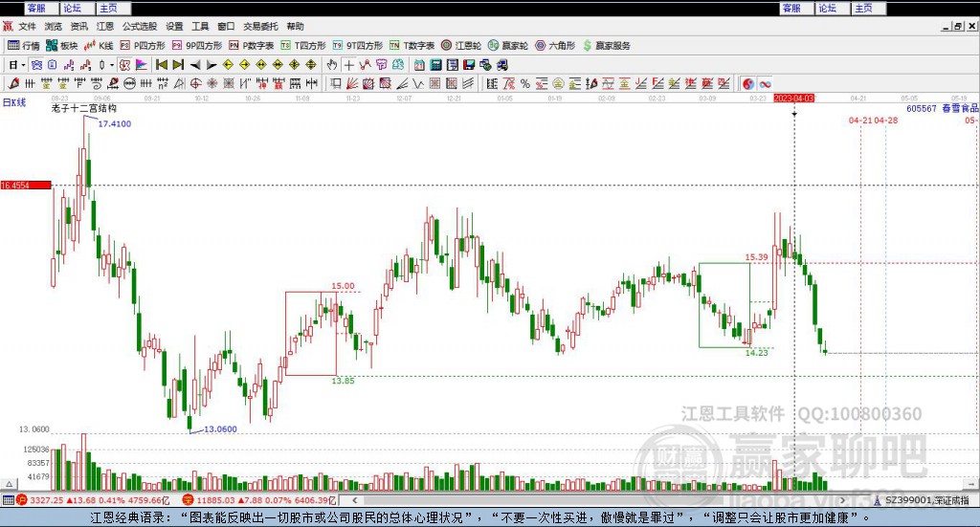The height and width of the screenshot is (527, 980).
Task: Open the 工具 menu
Action: [200, 26]
